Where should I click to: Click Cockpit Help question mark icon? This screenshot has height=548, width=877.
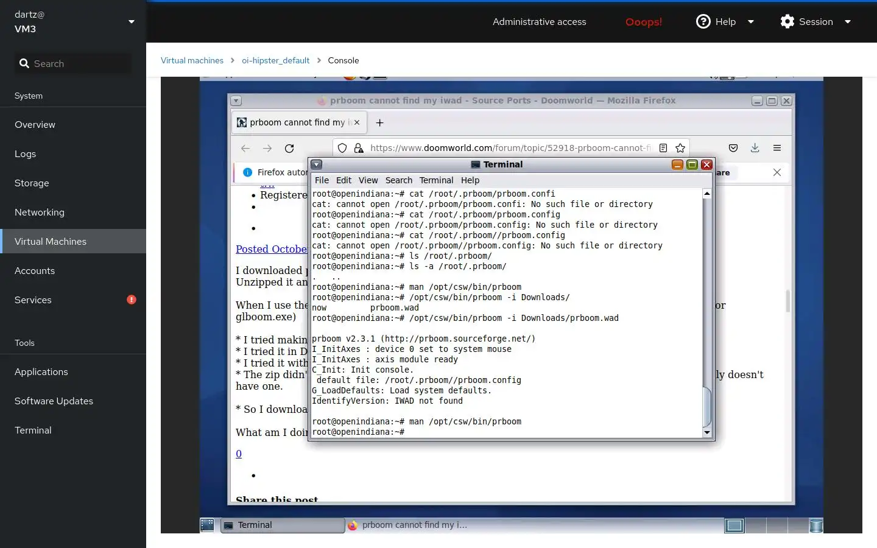(x=703, y=21)
